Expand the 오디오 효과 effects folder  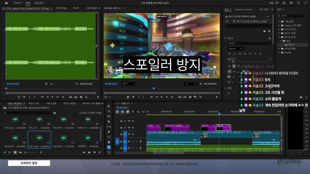(279, 29)
